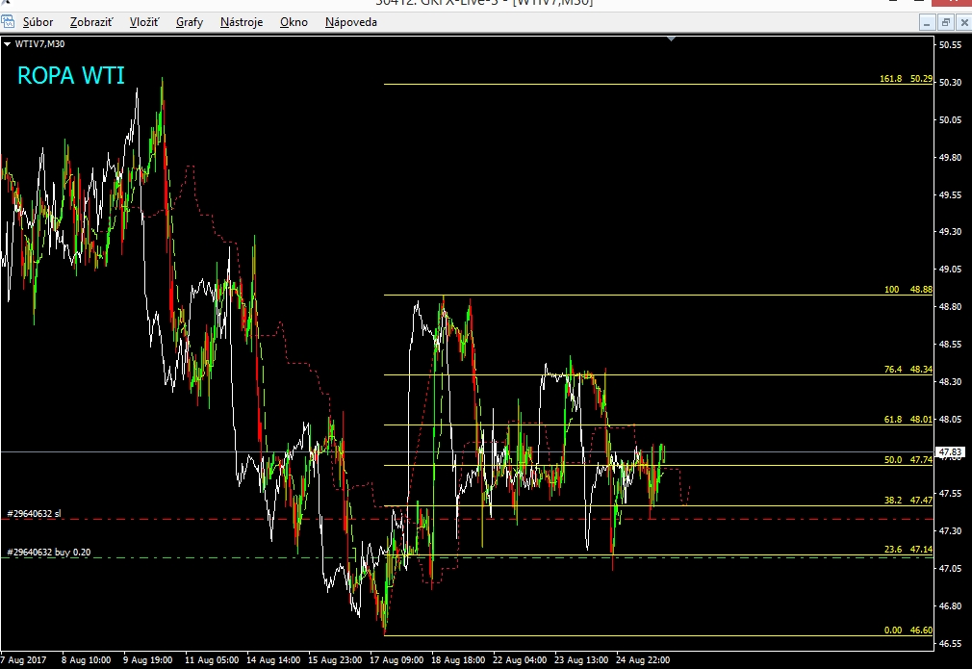Click the 8 Aug 10:00 time label
This screenshot has height=669, width=972.
87,660
